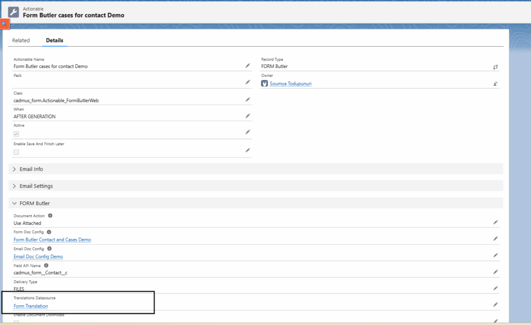Click the orange sidebar toggle on left edge

tap(5, 23)
